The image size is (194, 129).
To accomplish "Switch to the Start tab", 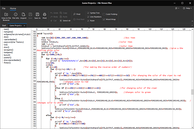I will pos(4,25).
